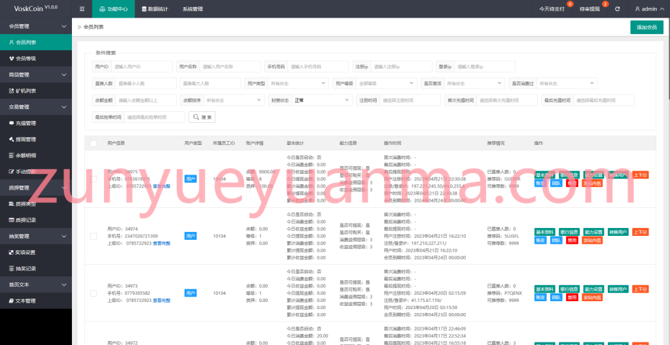The height and width of the screenshot is (345, 670).
Task: Open 质押记录 in the sidebar
Action: tap(36, 220)
